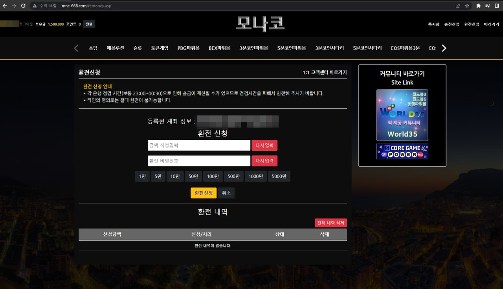This screenshot has height=289, width=503.
Task: Select the 1만 amount button
Action: [x=142, y=177]
